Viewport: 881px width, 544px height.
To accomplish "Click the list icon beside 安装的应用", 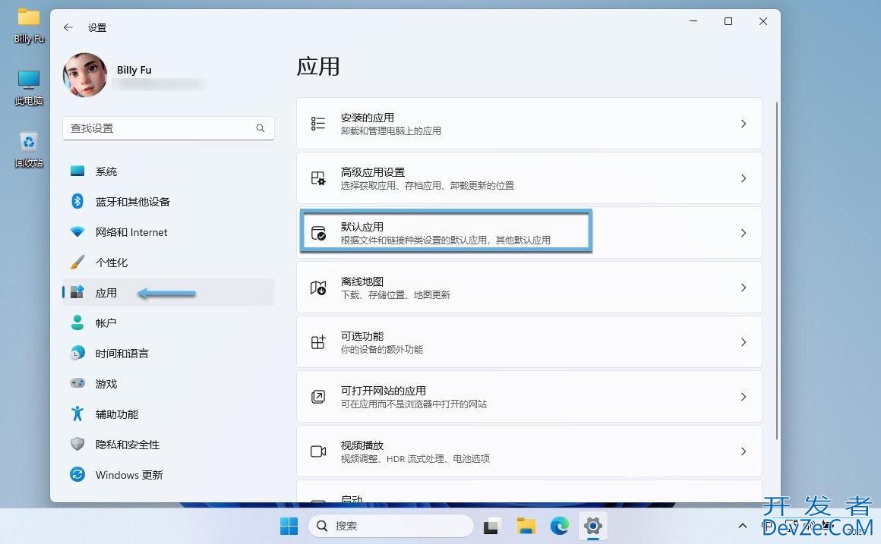I will 318,124.
